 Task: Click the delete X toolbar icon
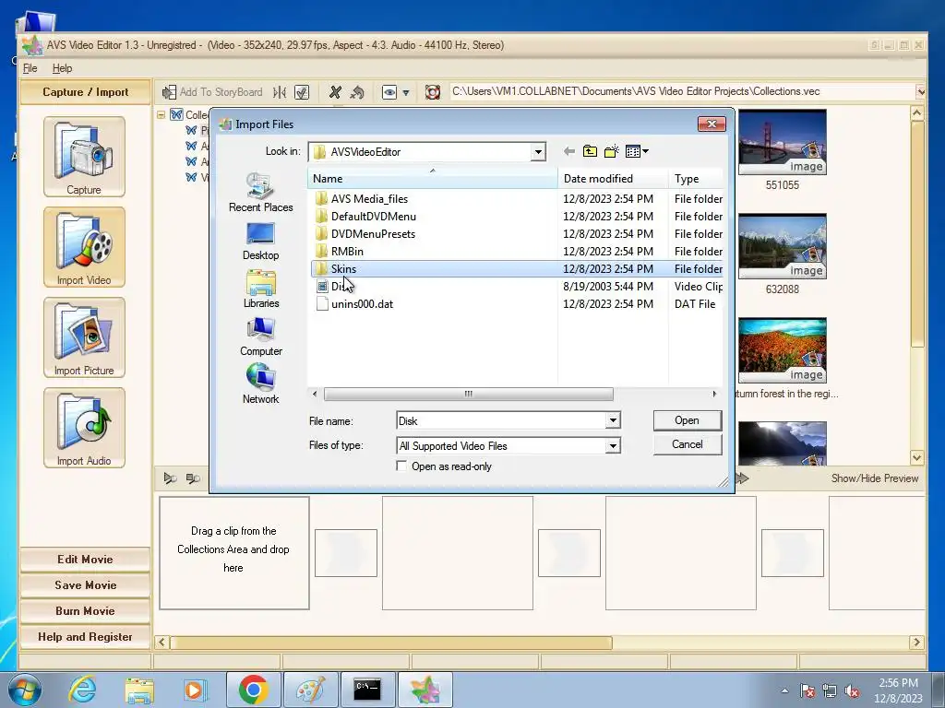[x=335, y=92]
